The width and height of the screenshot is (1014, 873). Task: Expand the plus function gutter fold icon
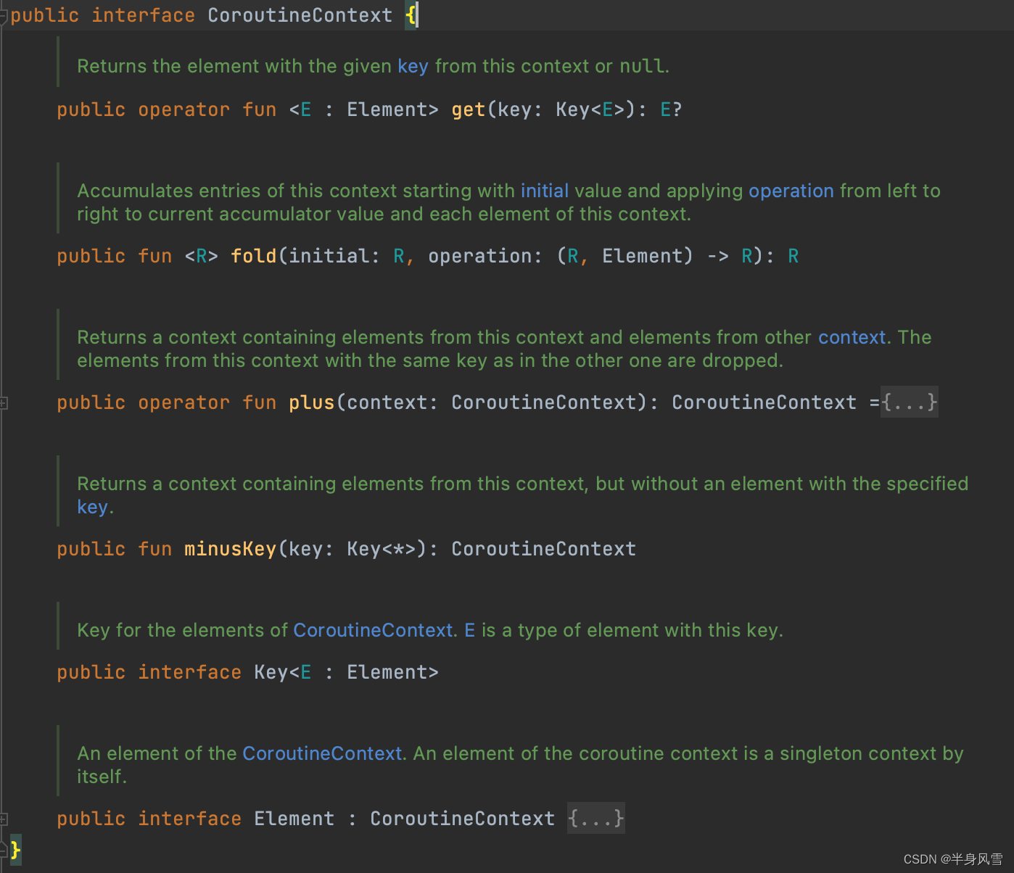[4, 402]
